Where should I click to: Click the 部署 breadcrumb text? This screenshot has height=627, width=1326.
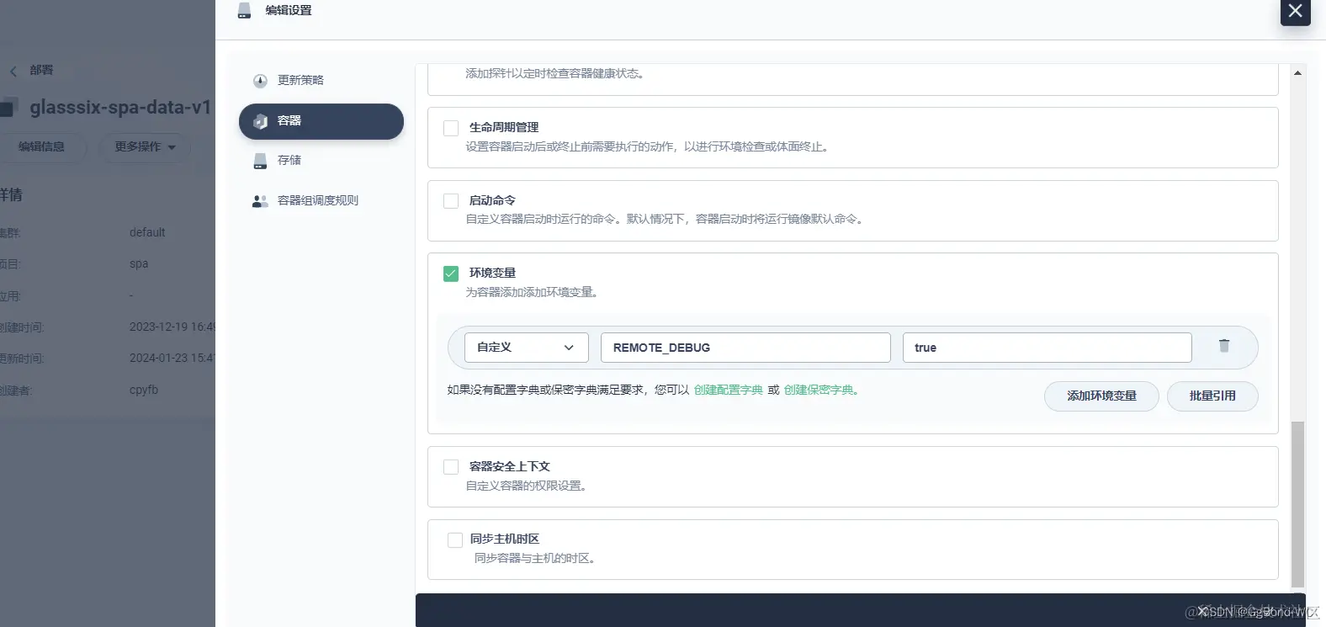tap(41, 71)
